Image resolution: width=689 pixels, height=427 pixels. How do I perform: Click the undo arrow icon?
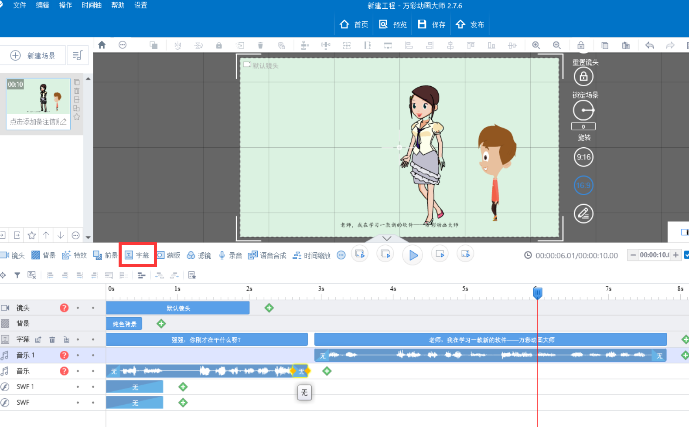pyautogui.click(x=649, y=45)
